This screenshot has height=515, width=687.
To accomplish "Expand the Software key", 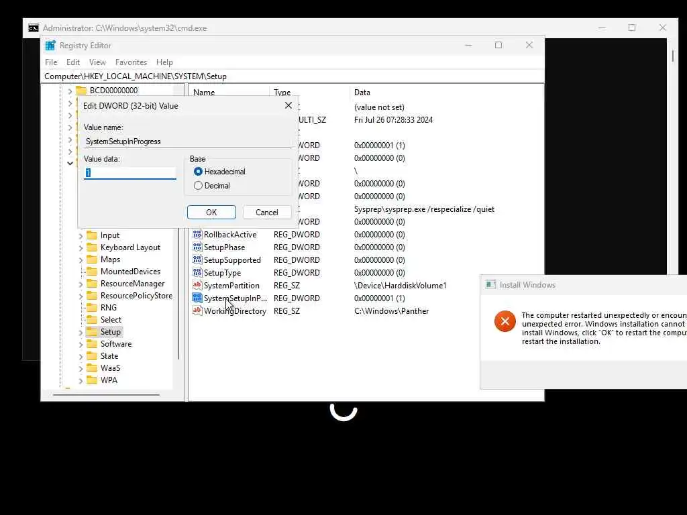I will click(81, 344).
